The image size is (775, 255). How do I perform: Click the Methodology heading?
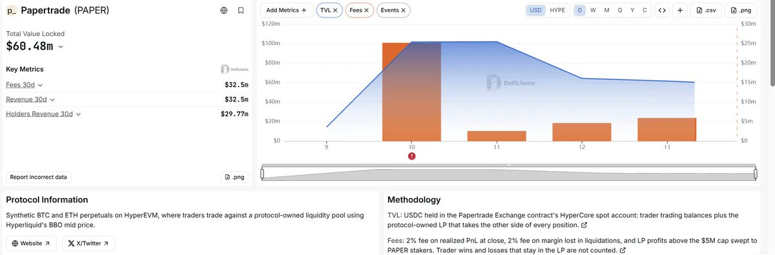(x=414, y=200)
